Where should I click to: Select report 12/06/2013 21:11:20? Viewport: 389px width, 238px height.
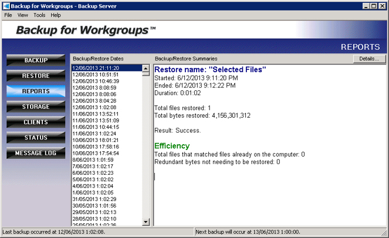(107, 68)
